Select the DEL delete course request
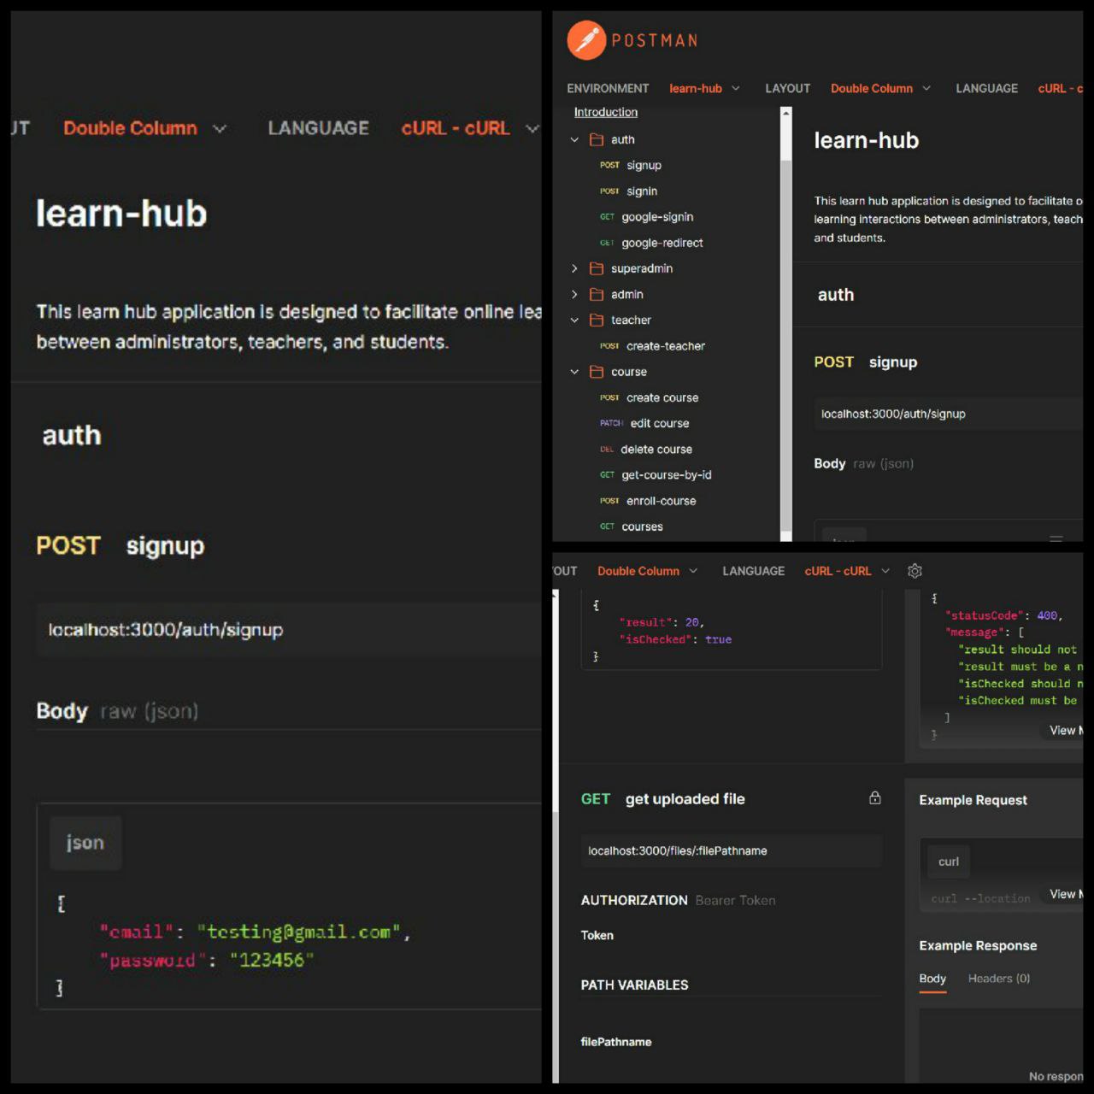The height and width of the screenshot is (1094, 1094). pyautogui.click(x=645, y=449)
